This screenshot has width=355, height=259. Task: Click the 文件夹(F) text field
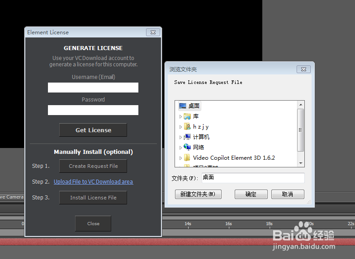[253, 178]
